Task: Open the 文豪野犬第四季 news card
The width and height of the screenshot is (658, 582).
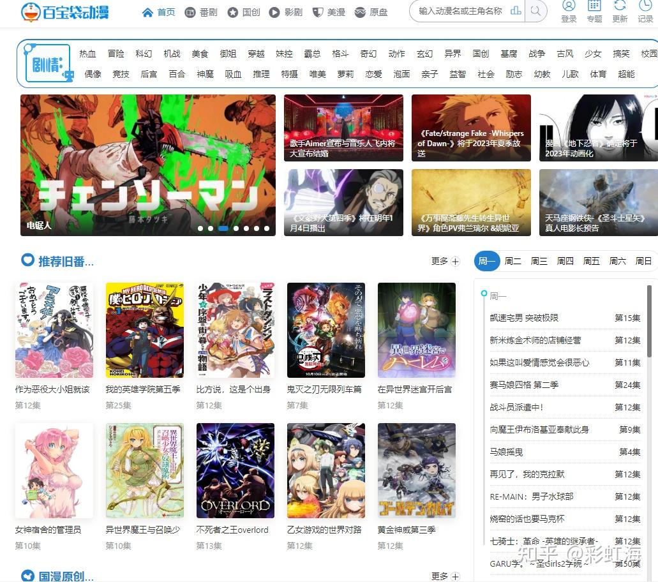Action: (343, 202)
